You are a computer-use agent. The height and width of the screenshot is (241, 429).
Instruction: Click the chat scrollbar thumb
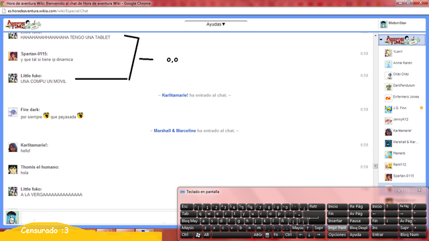coord(375,166)
